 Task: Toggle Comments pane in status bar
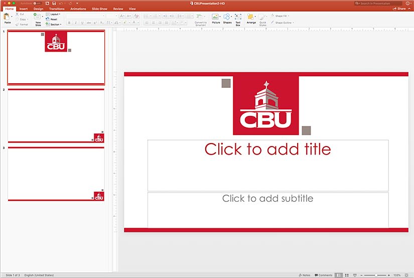[324, 275]
